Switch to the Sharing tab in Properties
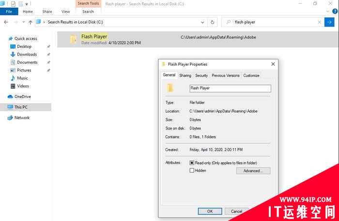The width and height of the screenshot is (339, 221). coord(185,75)
